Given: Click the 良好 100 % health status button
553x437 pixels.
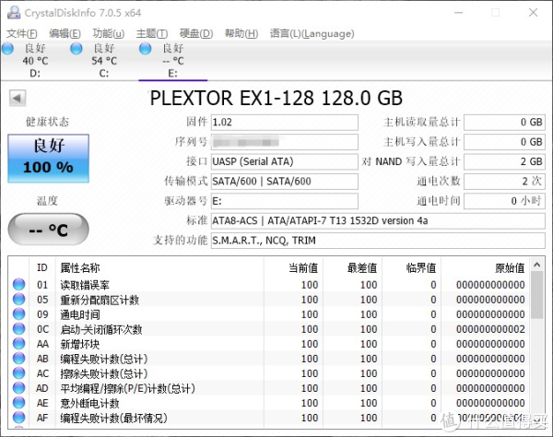Looking at the screenshot, I should 48,159.
